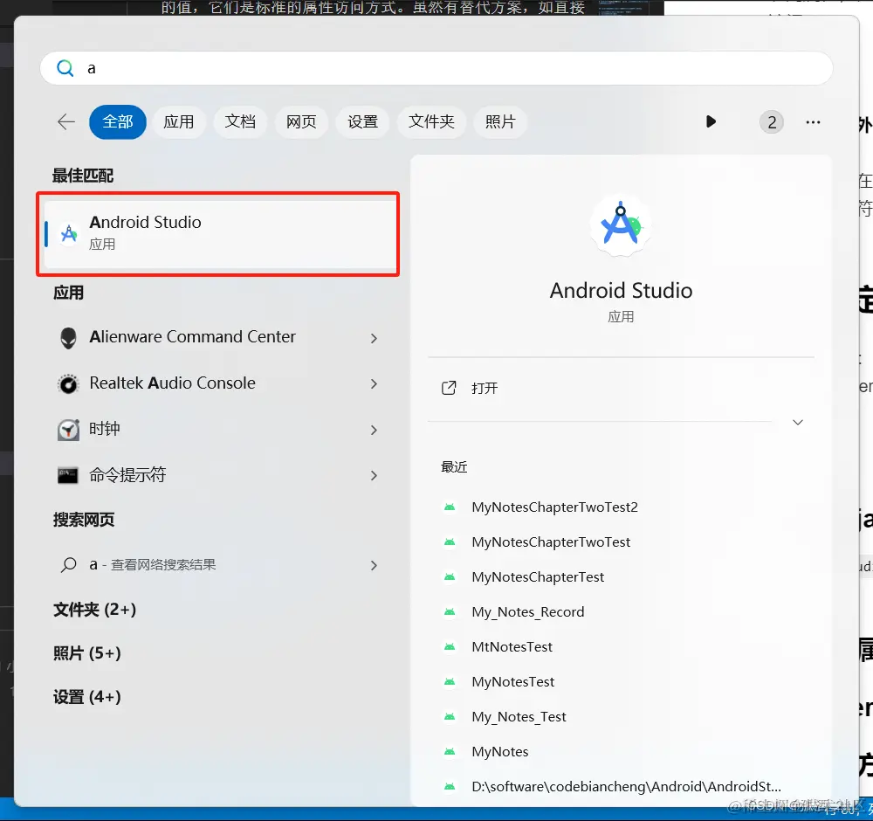Screen dimensions: 873x821
Task: Show more filters with the play arrow
Action: pyautogui.click(x=711, y=121)
